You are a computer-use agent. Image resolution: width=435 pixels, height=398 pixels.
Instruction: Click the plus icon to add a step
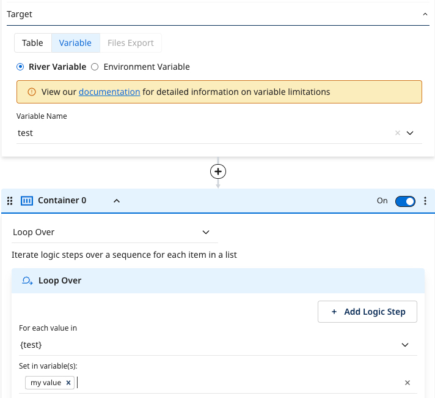tap(218, 171)
